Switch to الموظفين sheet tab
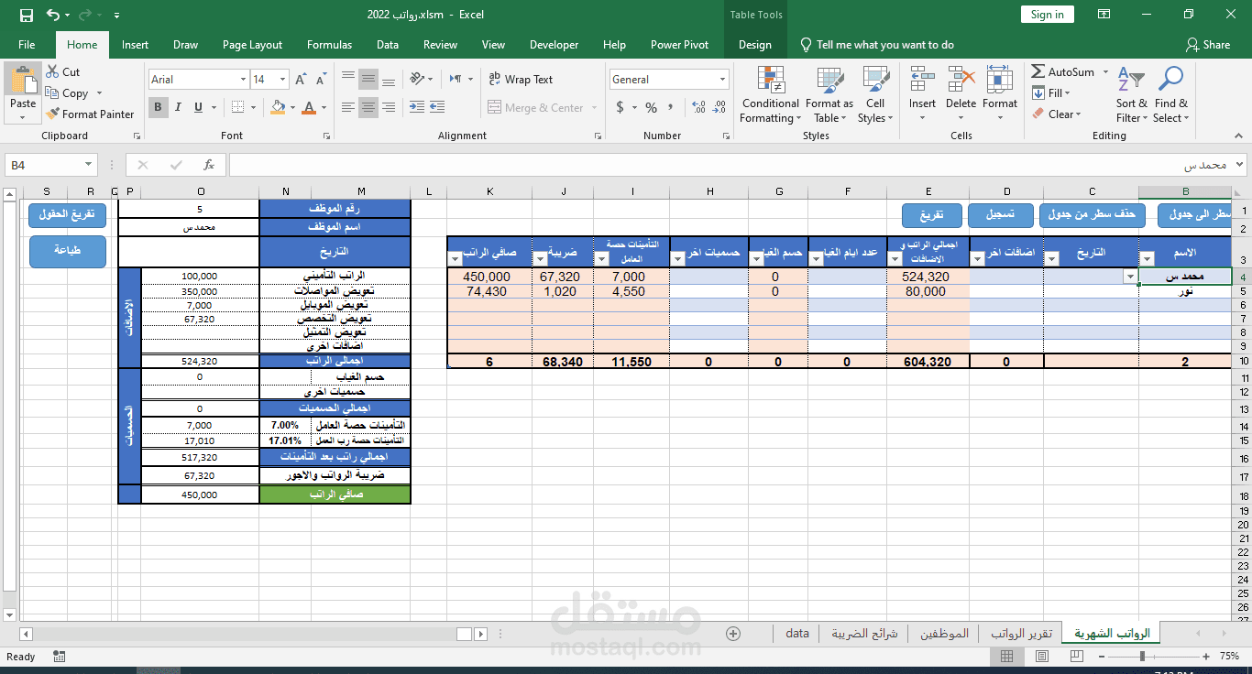Screen dimensions: 1252x674 (944, 634)
